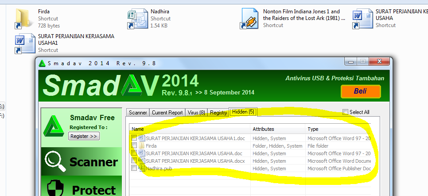This screenshot has width=428, height=196.
Task: Open the Virus (8) tab
Action: click(196, 113)
